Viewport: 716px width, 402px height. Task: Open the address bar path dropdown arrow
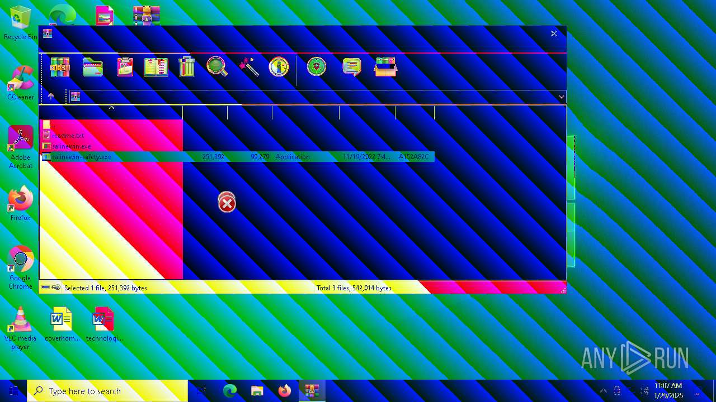tap(562, 97)
